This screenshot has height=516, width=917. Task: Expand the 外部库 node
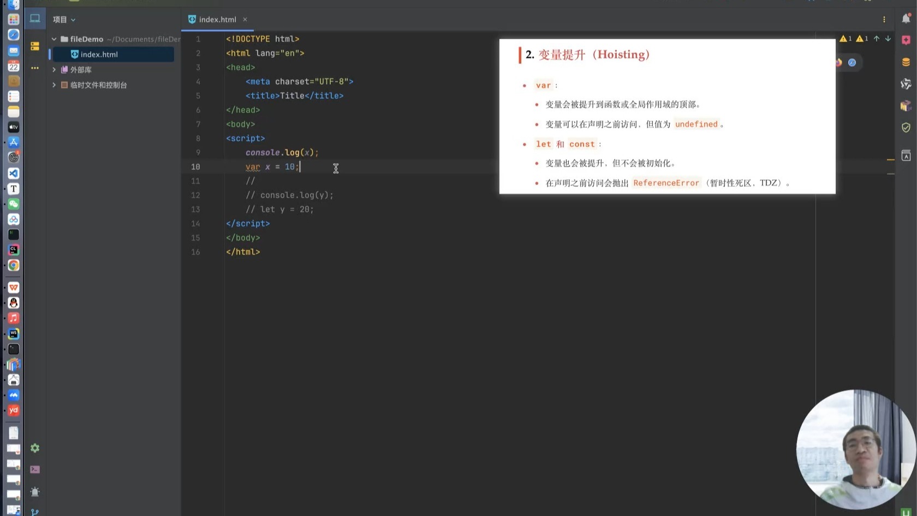(x=54, y=70)
